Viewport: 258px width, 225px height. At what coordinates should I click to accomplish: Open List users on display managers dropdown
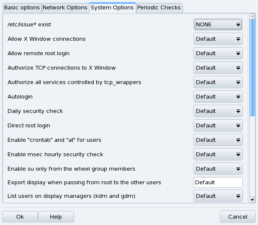(x=238, y=196)
